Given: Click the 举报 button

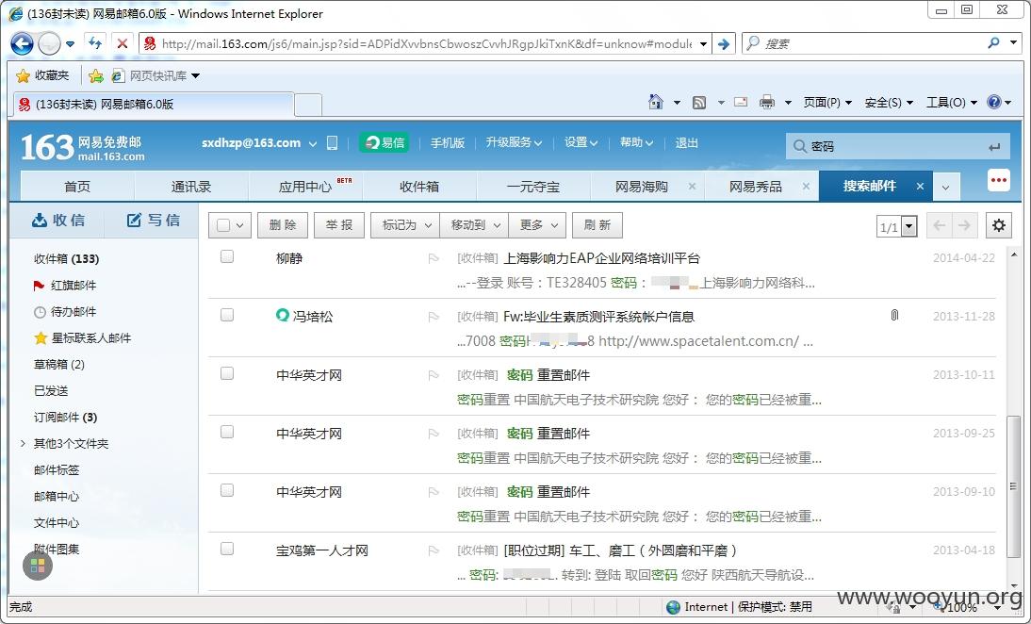Looking at the screenshot, I should click(x=339, y=225).
